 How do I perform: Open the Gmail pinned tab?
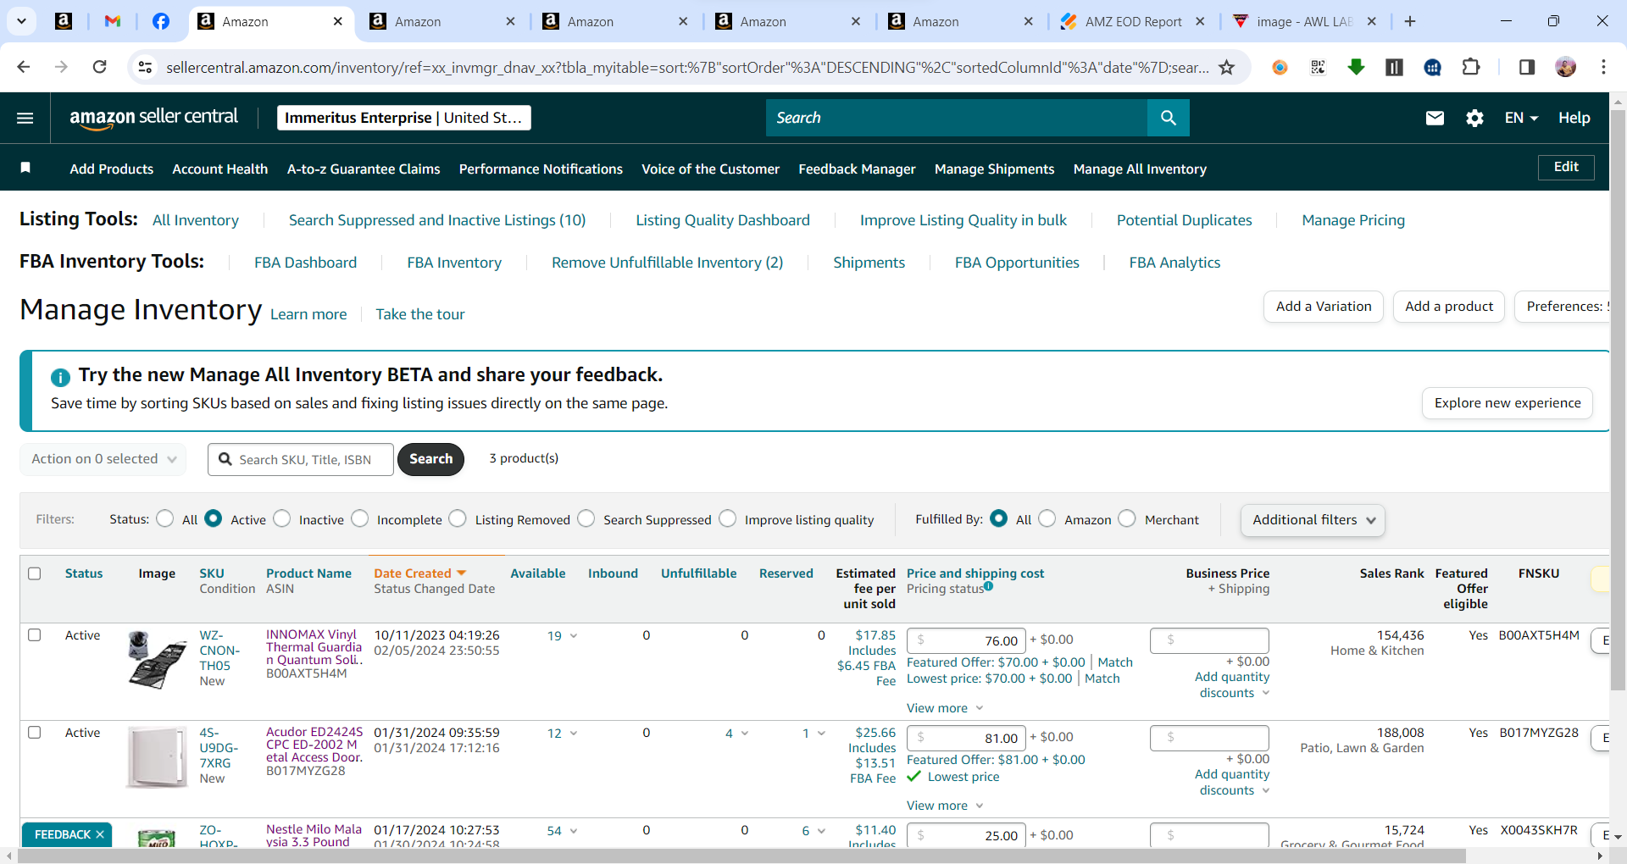pyautogui.click(x=113, y=21)
